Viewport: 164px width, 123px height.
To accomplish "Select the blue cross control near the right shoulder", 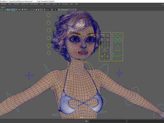I will [119, 73].
